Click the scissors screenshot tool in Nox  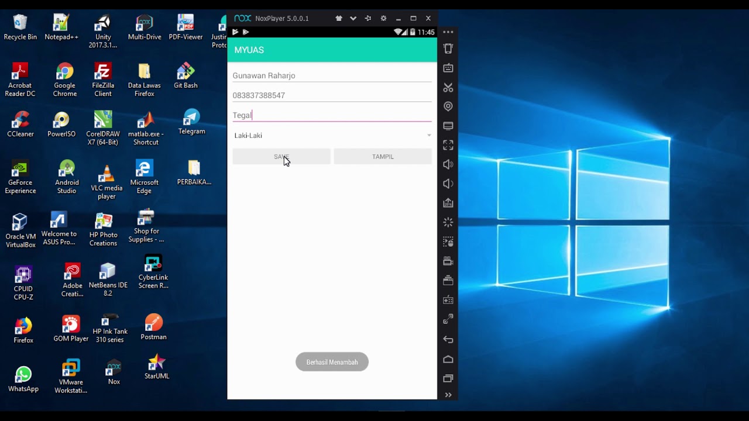coord(448,88)
